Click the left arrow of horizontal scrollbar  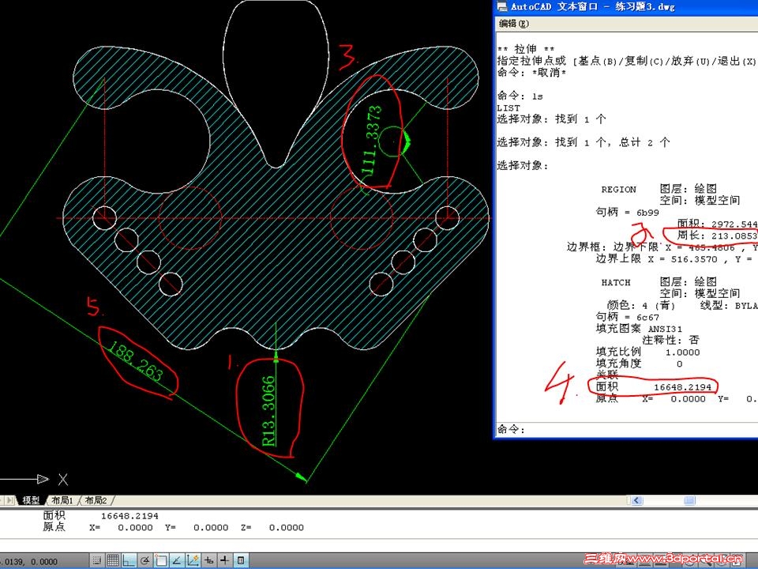coord(636,500)
